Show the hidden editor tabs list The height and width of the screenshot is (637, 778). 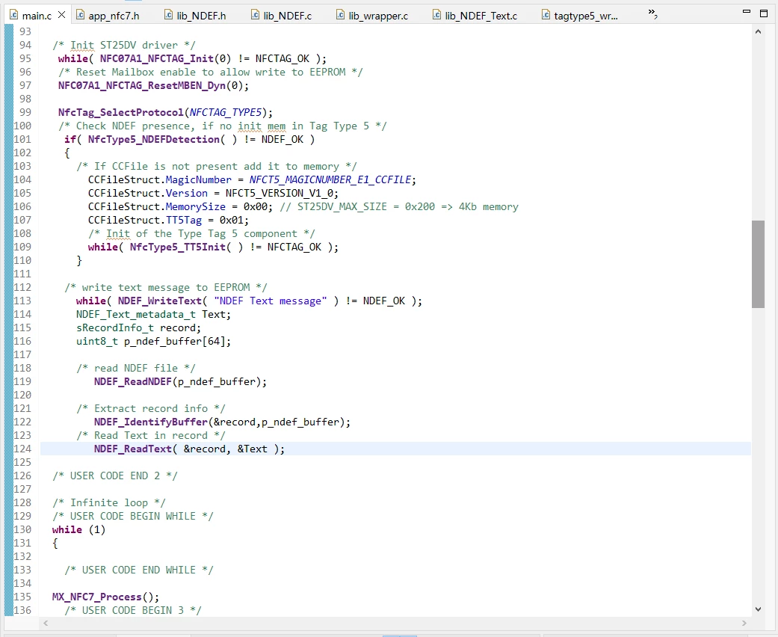click(652, 13)
